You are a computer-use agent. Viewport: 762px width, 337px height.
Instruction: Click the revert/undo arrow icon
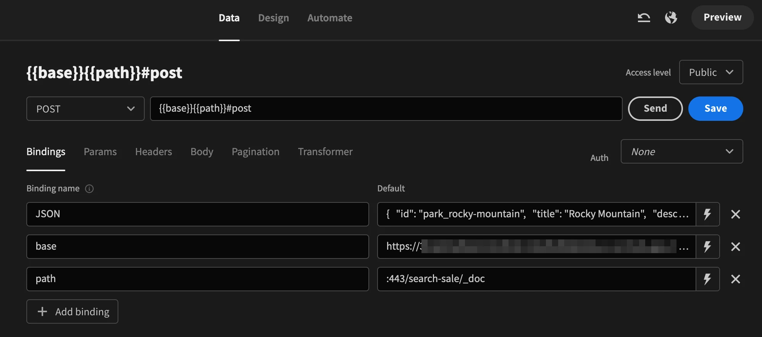tap(644, 18)
